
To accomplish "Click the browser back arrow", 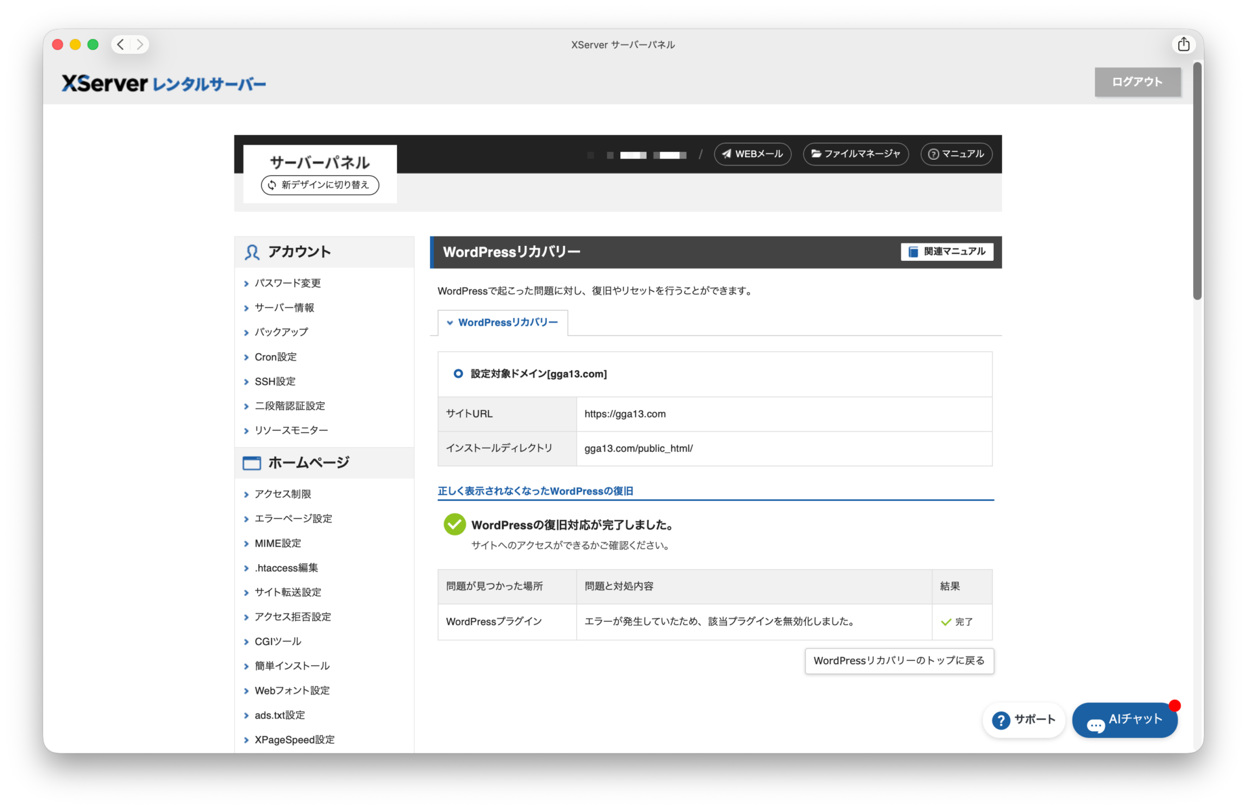I will click(x=121, y=44).
